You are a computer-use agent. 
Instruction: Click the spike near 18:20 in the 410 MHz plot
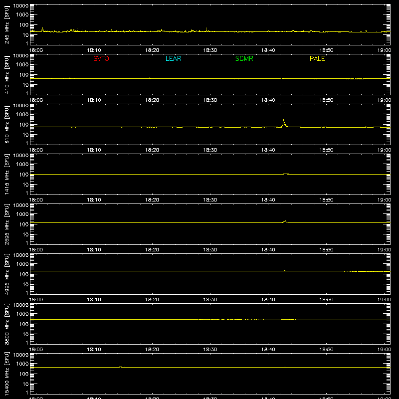(x=150, y=77)
